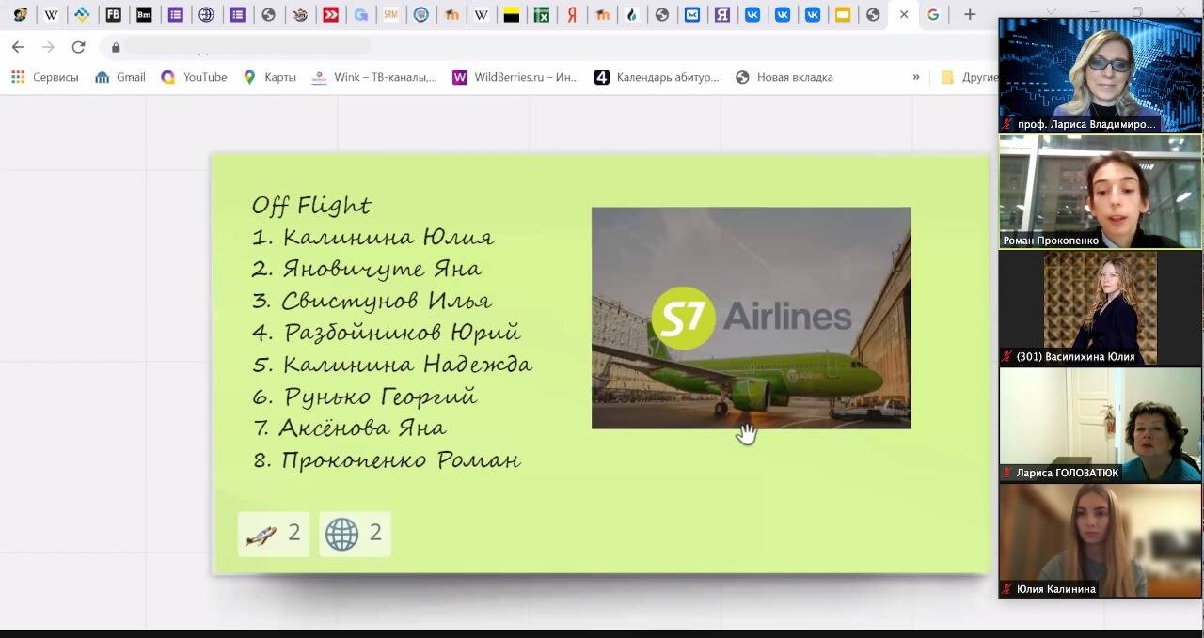
Task: Select the Юлия Калинина video tile
Action: (x=1100, y=540)
